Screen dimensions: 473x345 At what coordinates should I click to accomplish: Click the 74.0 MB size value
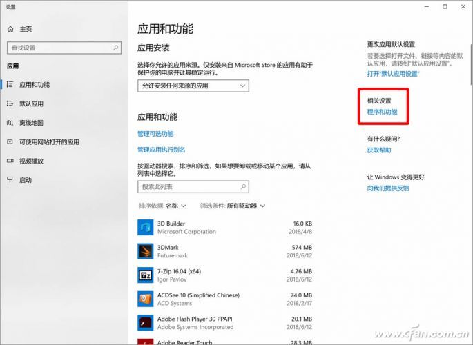click(301, 295)
